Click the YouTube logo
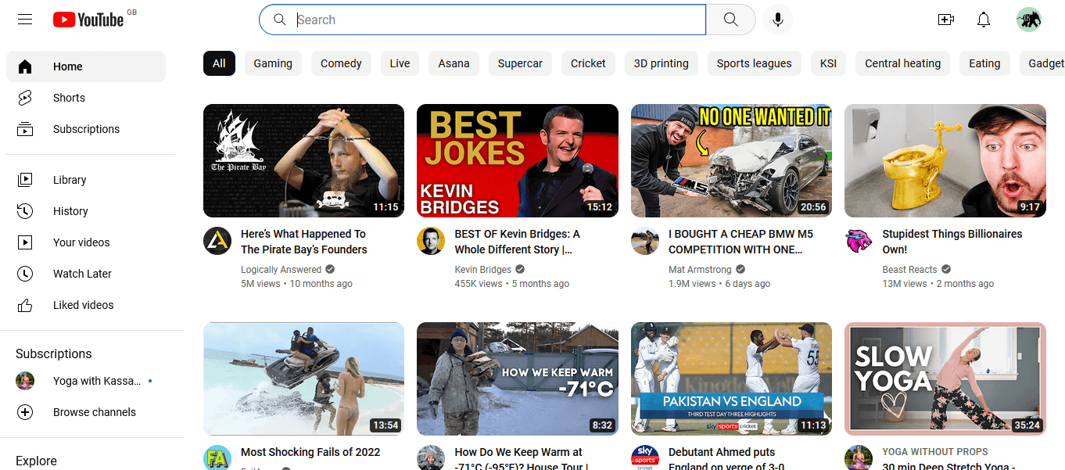Screen dimensions: 1065x470 pyautogui.click(x=88, y=20)
